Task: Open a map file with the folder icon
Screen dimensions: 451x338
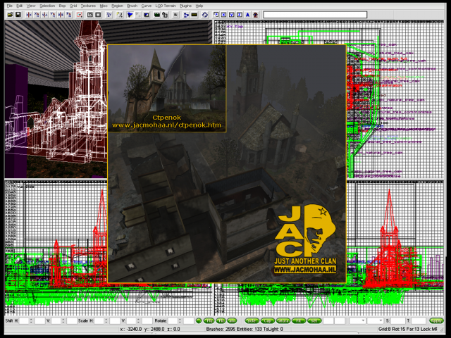Action: [x=10, y=15]
